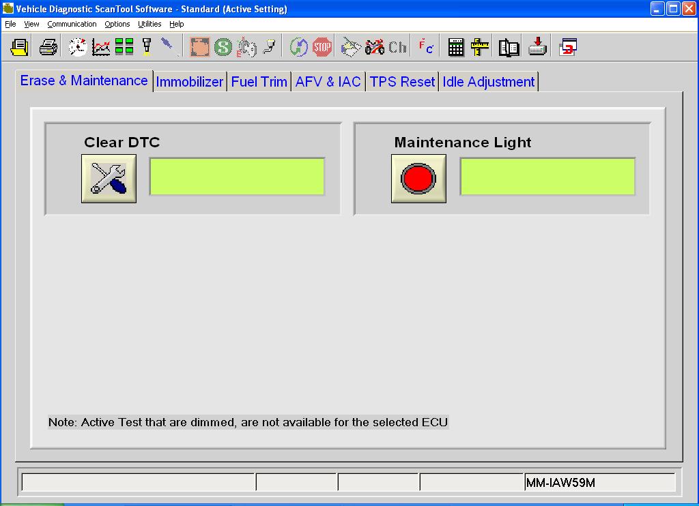Select the AFV & IAC tab
Image resolution: width=699 pixels, height=506 pixels.
pyautogui.click(x=328, y=82)
